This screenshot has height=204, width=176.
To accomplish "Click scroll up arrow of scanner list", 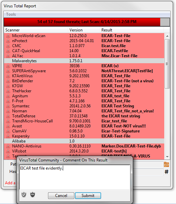I will (x=167, y=36).
